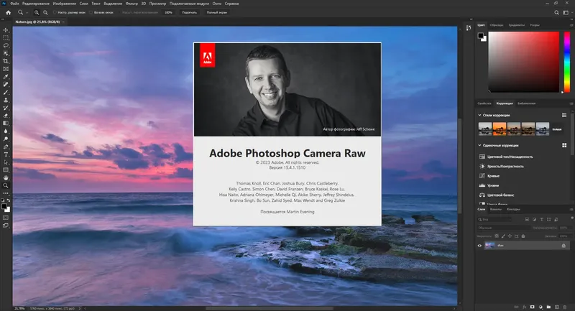The height and width of the screenshot is (311, 575).
Task: Select the Crop tool
Action: point(6,61)
